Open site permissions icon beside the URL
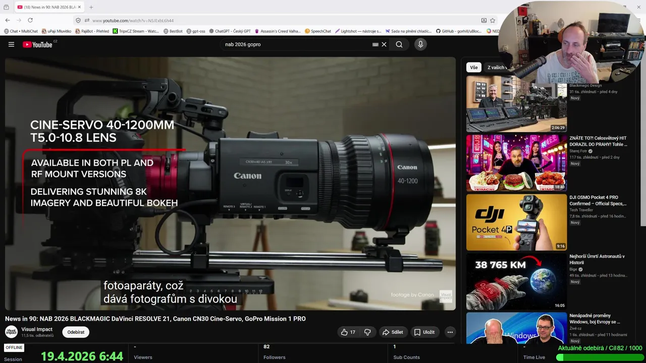 point(87,21)
